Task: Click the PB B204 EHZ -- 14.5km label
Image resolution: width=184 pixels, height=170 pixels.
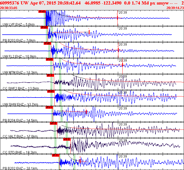Action: [x=20, y=120]
